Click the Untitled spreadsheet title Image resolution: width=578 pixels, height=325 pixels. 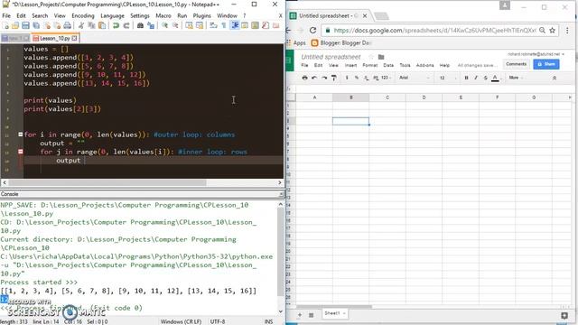[x=331, y=57]
